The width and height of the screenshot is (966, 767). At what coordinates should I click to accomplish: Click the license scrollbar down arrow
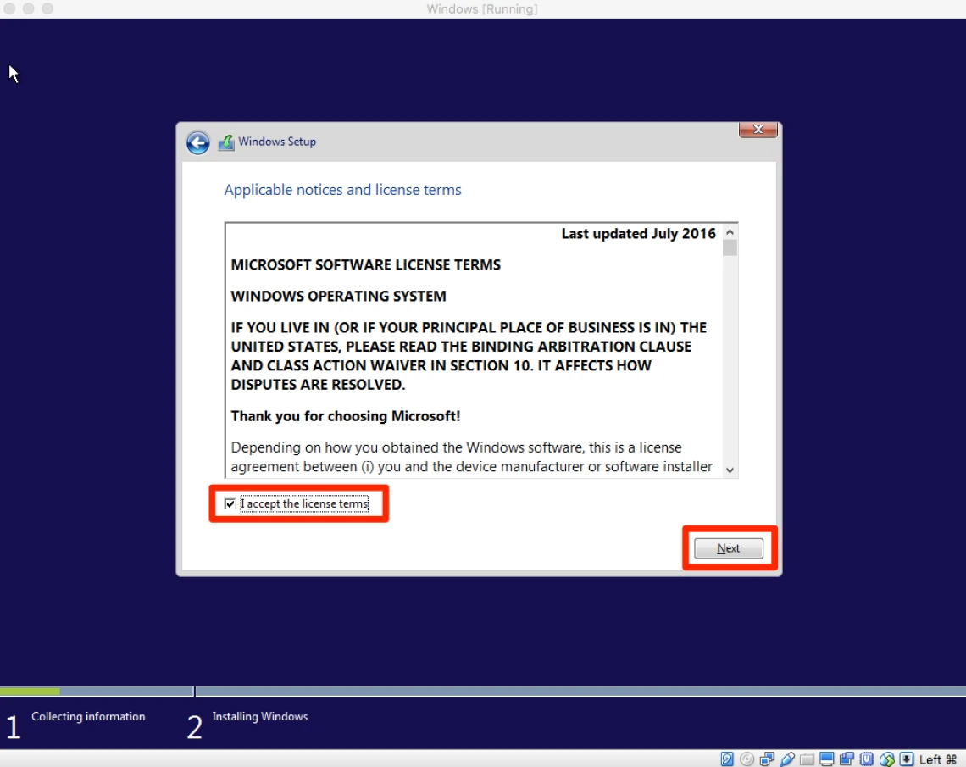[730, 470]
